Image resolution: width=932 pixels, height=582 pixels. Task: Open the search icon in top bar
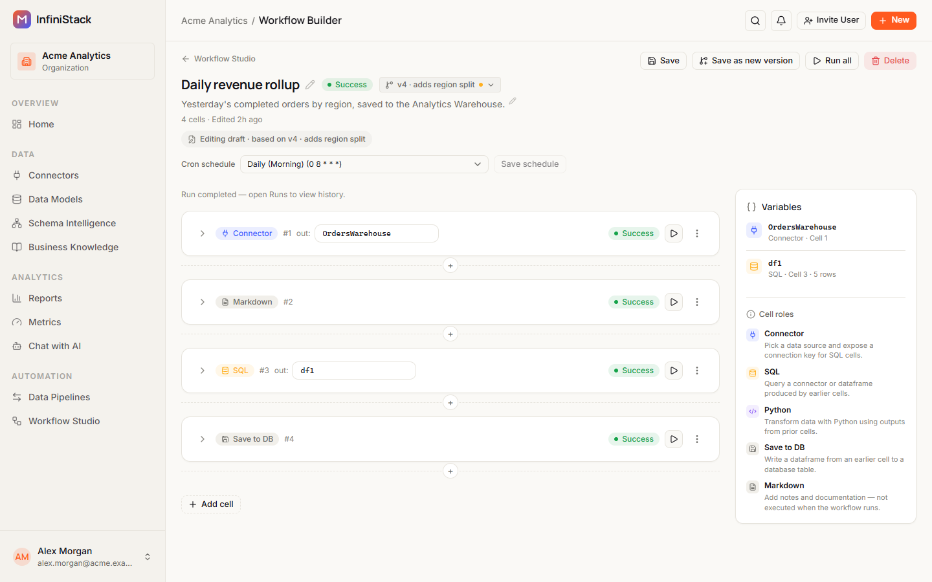tap(755, 21)
